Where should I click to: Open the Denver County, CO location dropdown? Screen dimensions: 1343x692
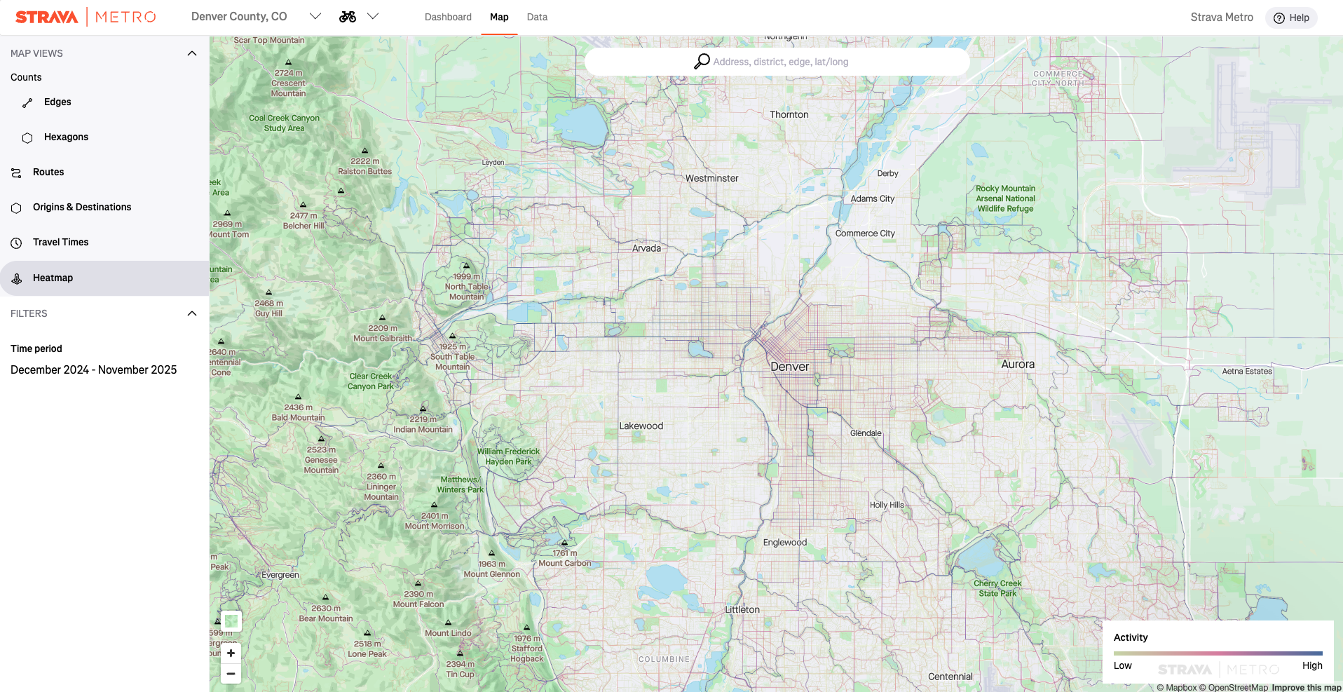tap(315, 15)
